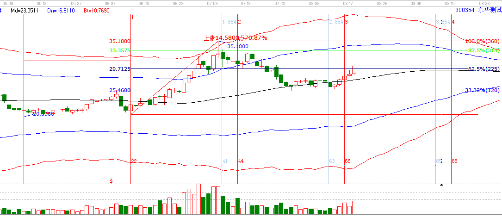
Task: Click the red cycle marker 44
Action: point(241,161)
